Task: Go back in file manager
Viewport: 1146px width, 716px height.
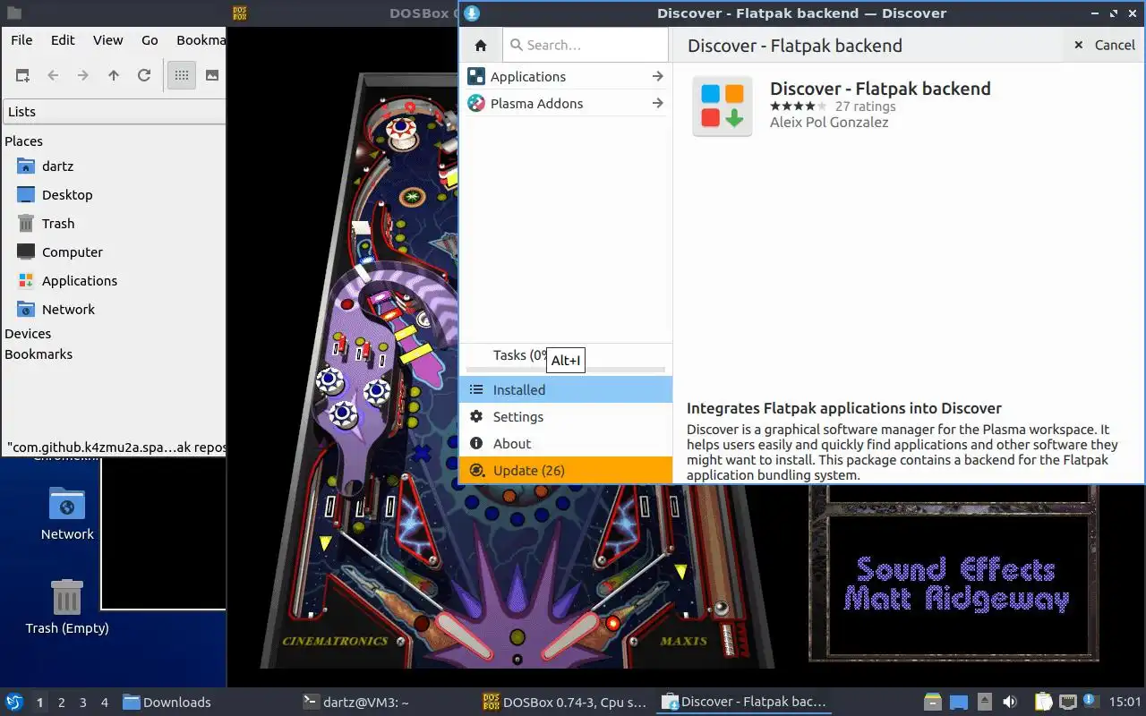Action: 53,76
